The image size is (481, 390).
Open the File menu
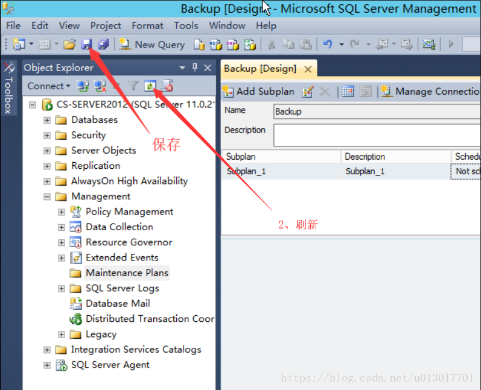pos(13,25)
